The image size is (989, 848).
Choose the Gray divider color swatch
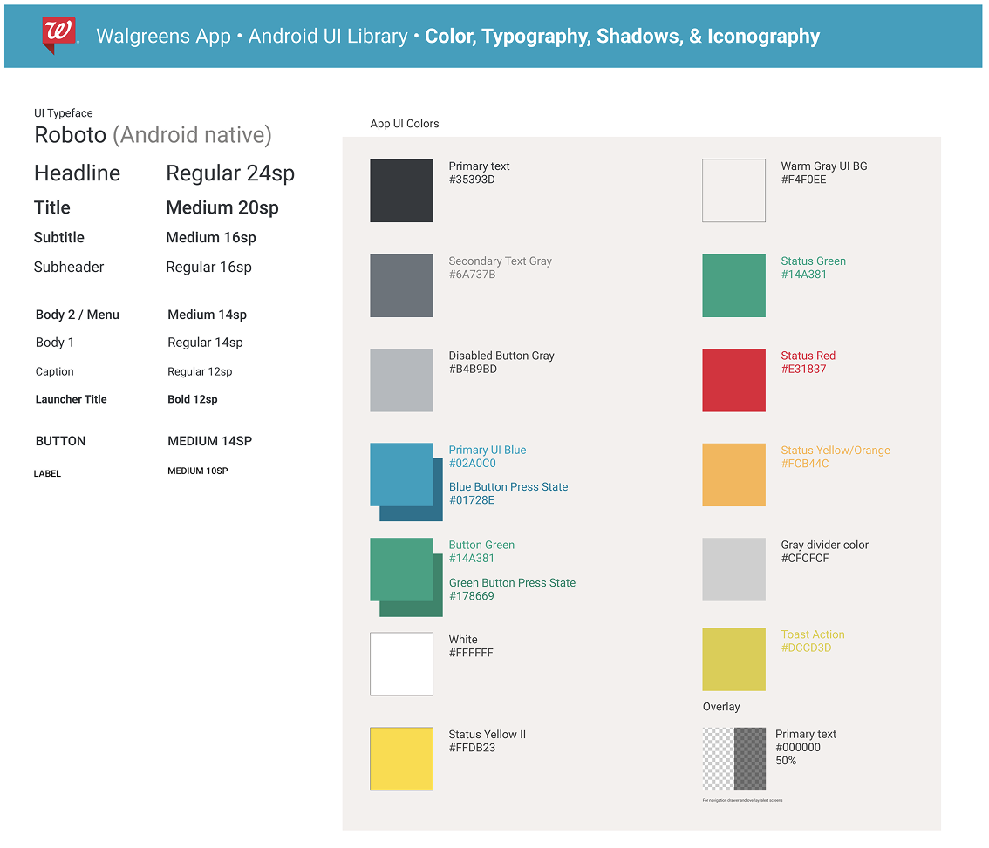(734, 569)
